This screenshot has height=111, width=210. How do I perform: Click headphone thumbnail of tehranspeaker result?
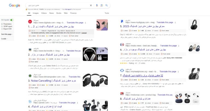click(95, 80)
